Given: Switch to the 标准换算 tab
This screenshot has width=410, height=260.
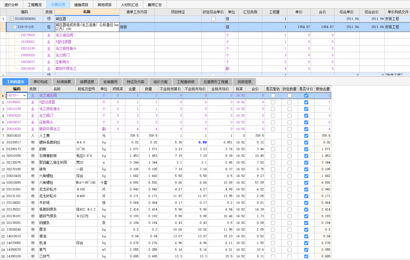Looking at the screenshot, I should click(64, 82).
